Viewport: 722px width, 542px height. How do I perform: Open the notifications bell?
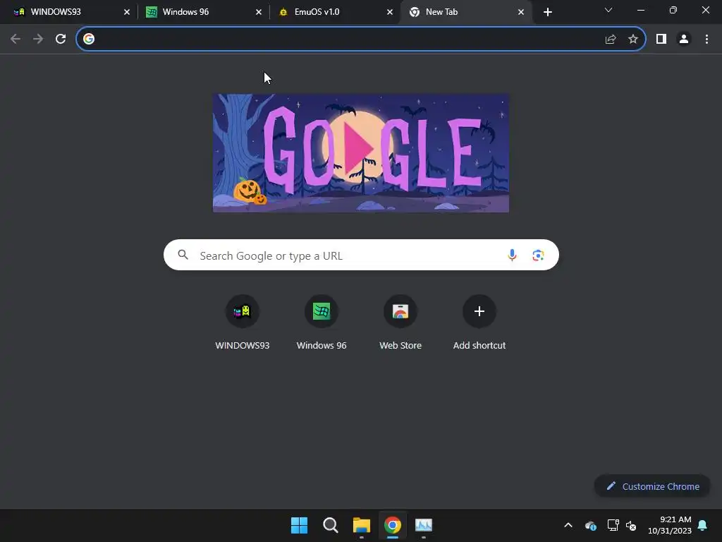tap(703, 525)
